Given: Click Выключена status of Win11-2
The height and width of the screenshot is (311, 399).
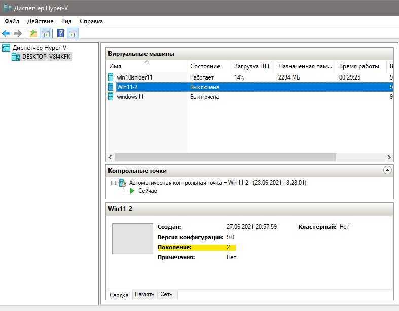Looking at the screenshot, I should [x=205, y=87].
